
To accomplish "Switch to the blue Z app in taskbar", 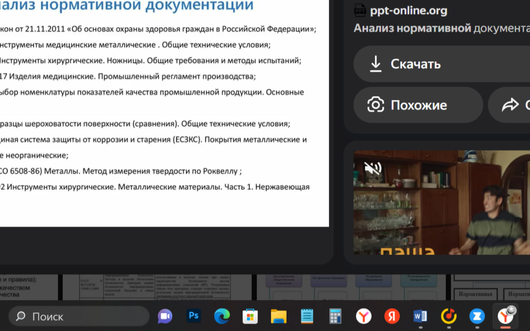I will click(x=477, y=316).
